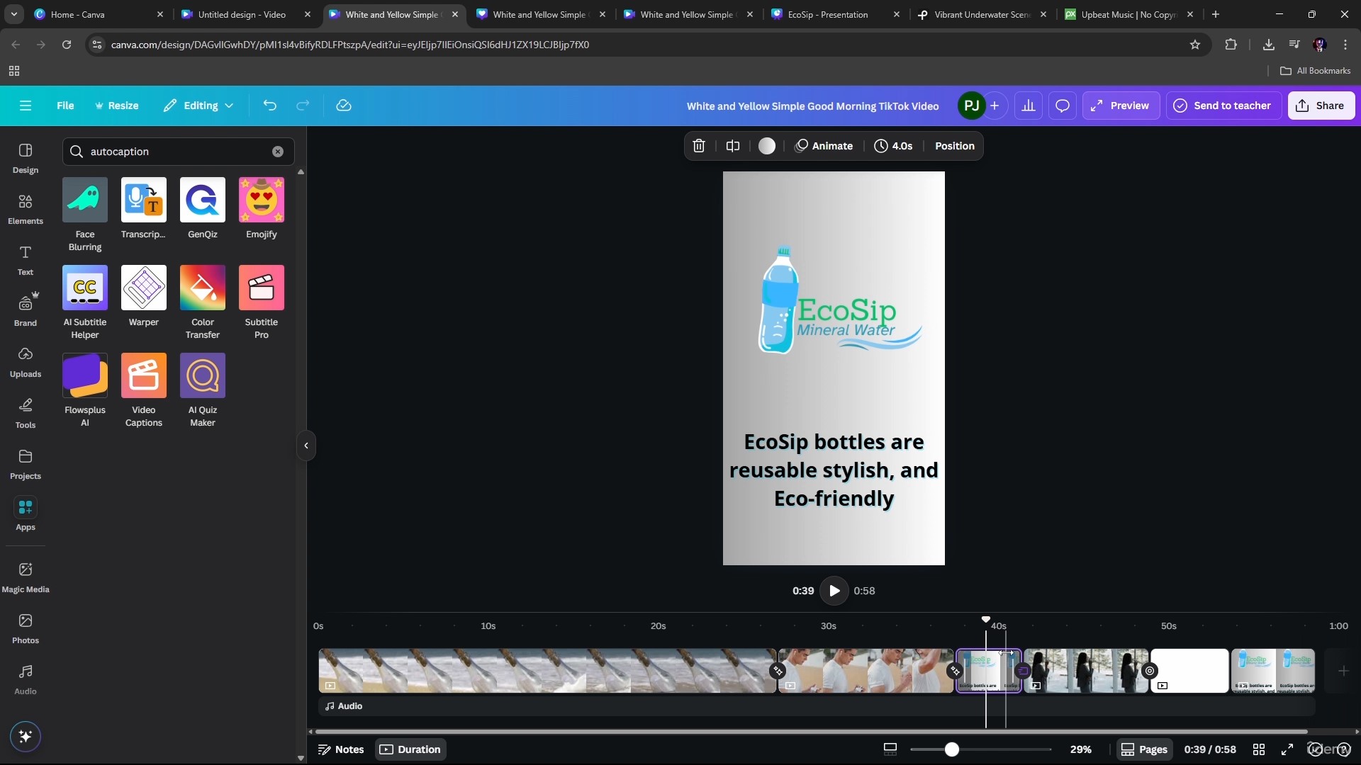1361x765 pixels.
Task: Launch the Flowsplus AI app
Action: tap(85, 375)
